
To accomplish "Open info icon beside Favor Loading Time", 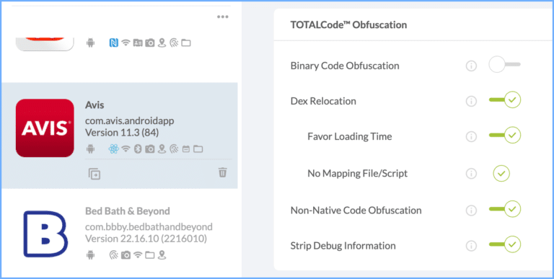I will click(471, 136).
